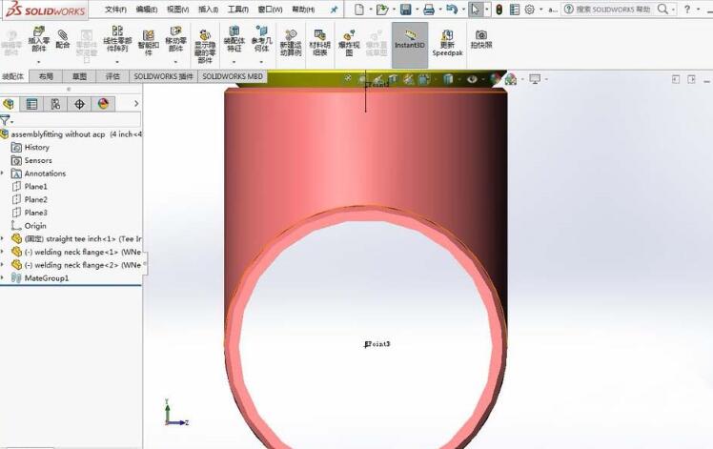The image size is (713, 449).
Task: Open View Settings monitor icon
Action: click(x=535, y=79)
